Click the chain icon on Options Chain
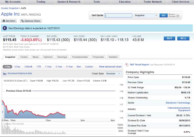 click(22, 21)
